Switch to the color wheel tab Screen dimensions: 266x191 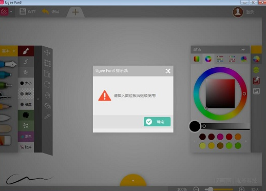click(x=208, y=59)
